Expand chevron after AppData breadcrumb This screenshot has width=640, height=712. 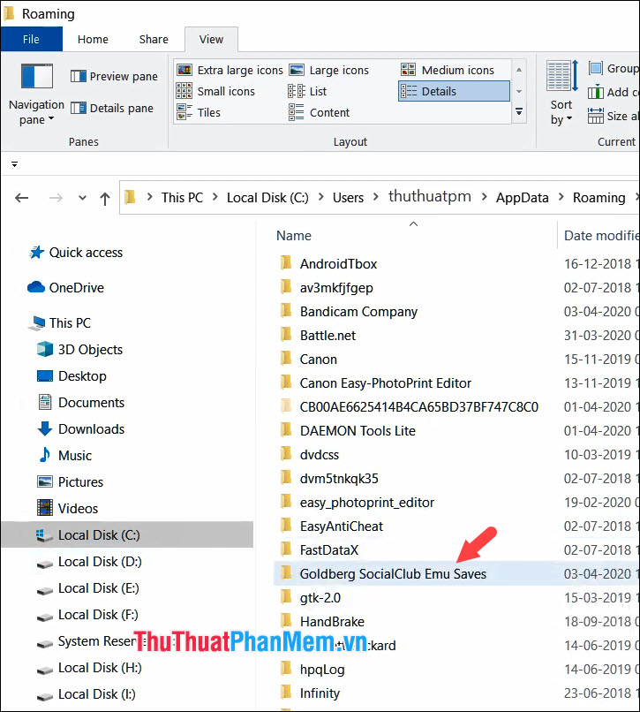pos(561,197)
